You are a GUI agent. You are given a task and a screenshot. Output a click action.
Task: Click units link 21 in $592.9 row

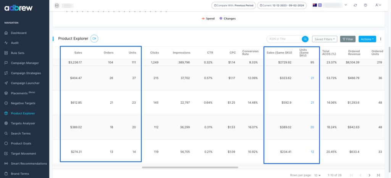(312, 103)
